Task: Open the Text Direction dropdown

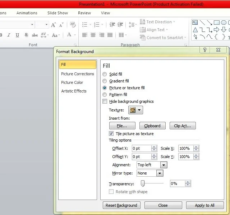Action: point(157,22)
